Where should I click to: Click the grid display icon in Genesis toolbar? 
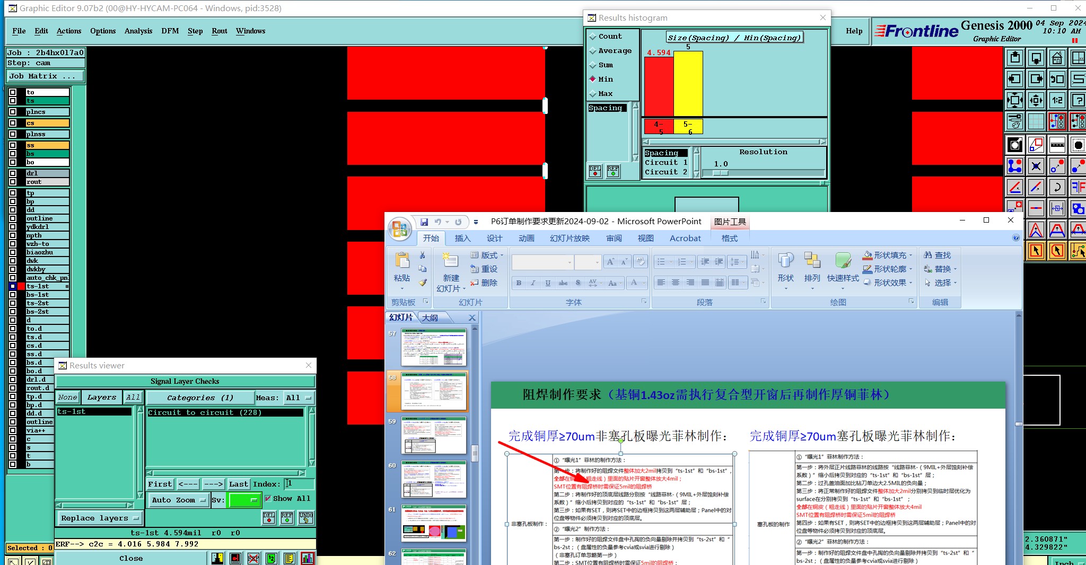(x=1036, y=121)
